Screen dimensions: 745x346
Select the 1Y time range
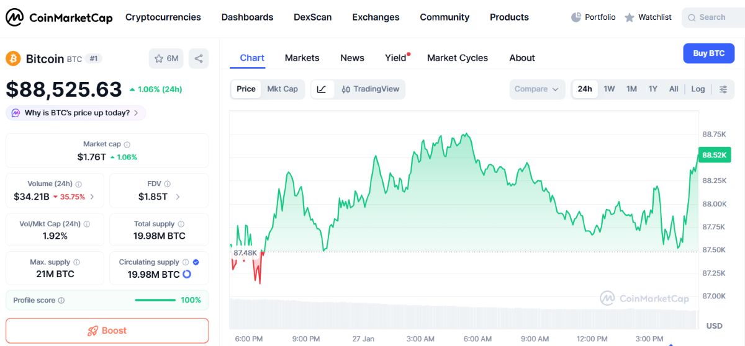653,89
